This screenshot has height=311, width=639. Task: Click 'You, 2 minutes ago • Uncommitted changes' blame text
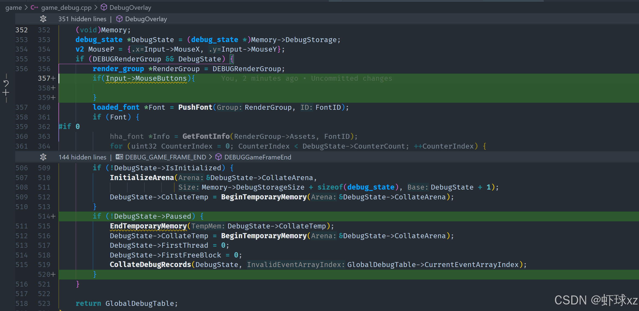click(307, 78)
